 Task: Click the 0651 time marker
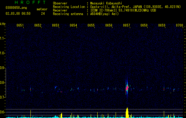(20, 25)
